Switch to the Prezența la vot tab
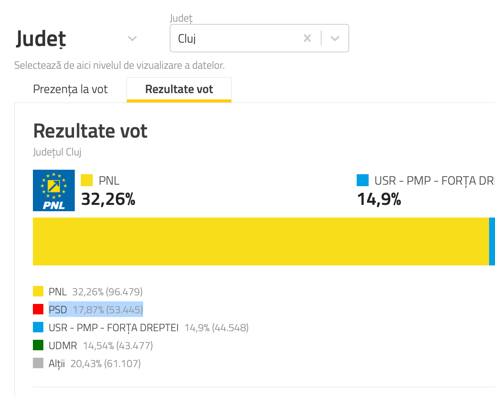 [70, 89]
